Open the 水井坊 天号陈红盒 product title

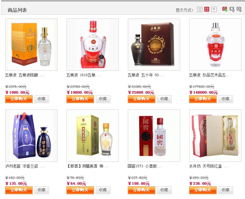tap(209, 166)
